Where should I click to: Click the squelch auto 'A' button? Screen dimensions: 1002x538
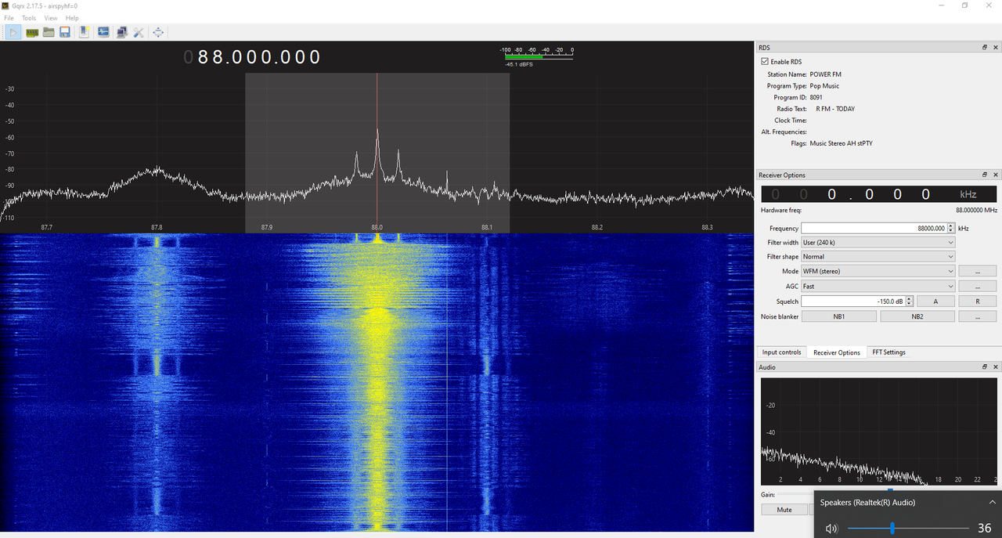pos(935,301)
